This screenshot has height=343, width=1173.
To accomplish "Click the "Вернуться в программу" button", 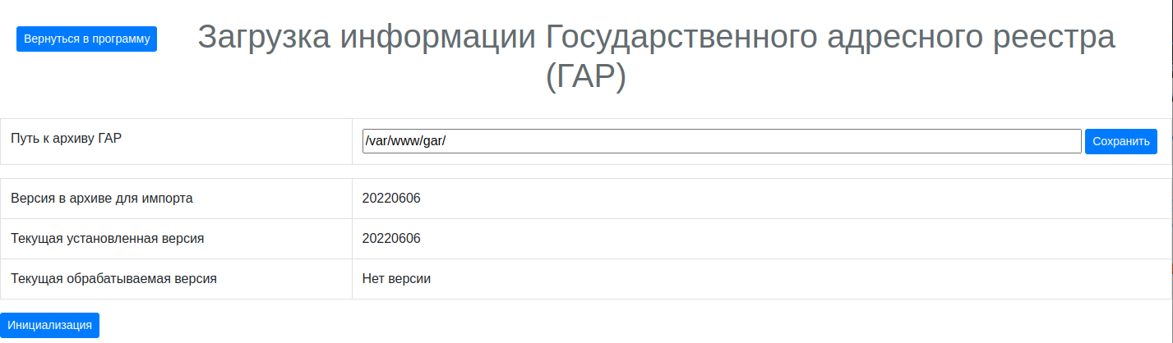I will click(x=86, y=39).
